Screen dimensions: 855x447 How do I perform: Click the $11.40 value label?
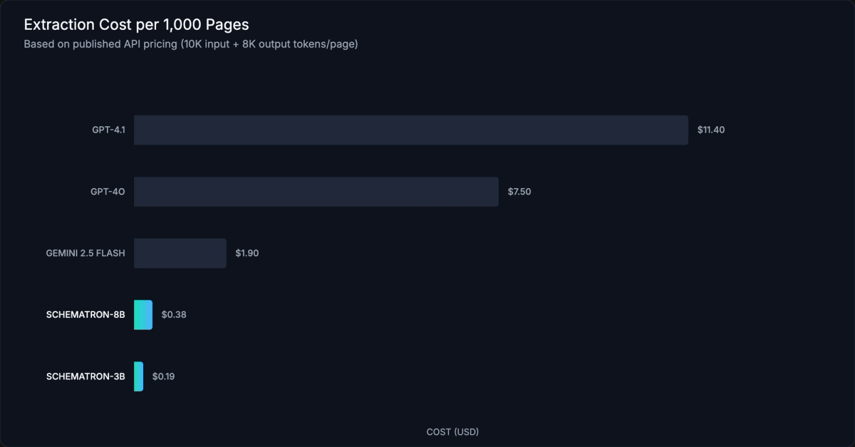tap(710, 130)
